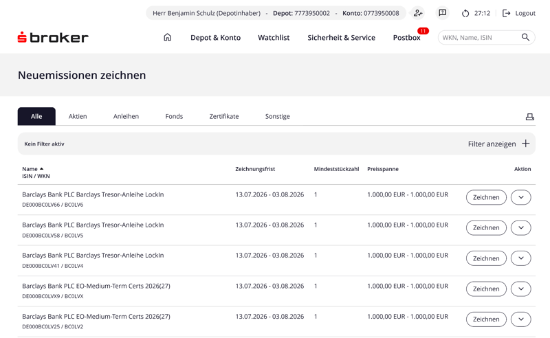Open Depot & Konto menu
Viewport: 550px width, 338px height.
pos(215,38)
